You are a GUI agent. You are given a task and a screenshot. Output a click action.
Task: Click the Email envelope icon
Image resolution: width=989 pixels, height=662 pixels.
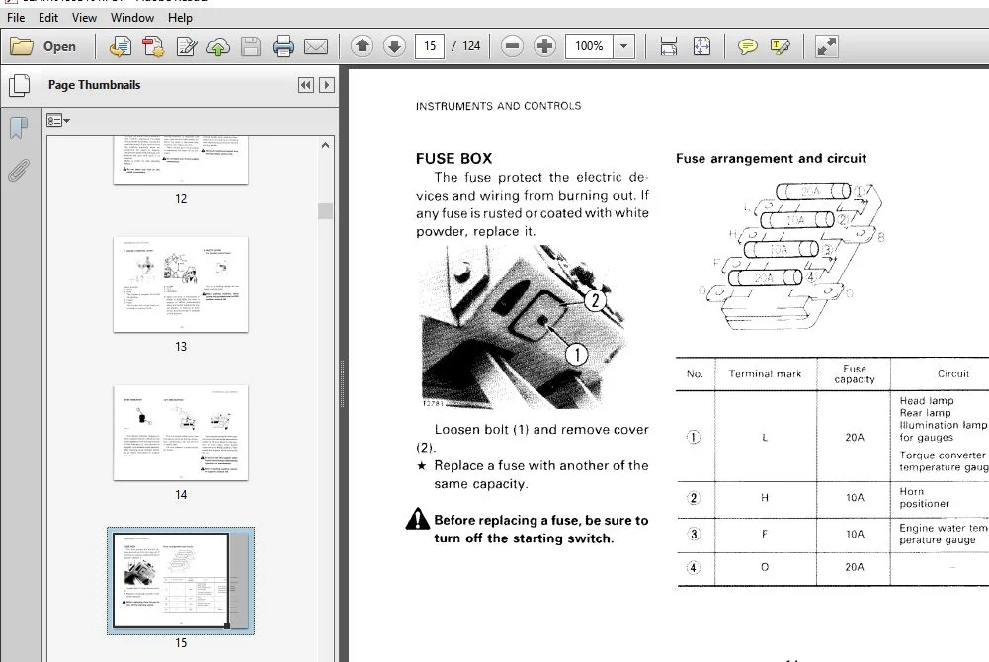point(316,46)
